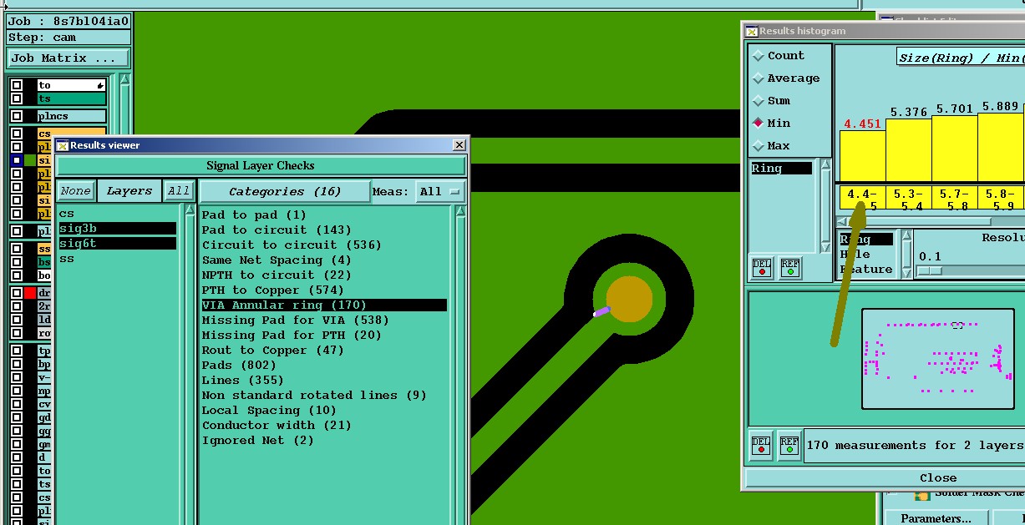Click the 5.8-5.9 range cell
The width and height of the screenshot is (1025, 525).
1000,199
